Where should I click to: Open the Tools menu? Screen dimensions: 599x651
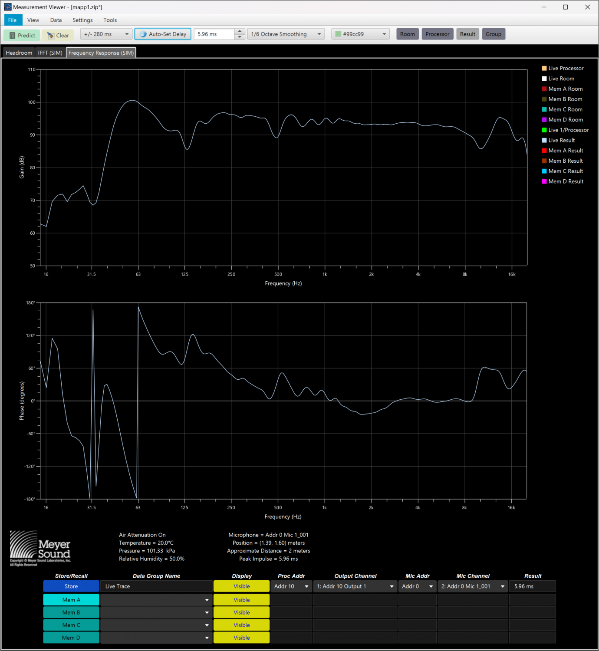(110, 20)
